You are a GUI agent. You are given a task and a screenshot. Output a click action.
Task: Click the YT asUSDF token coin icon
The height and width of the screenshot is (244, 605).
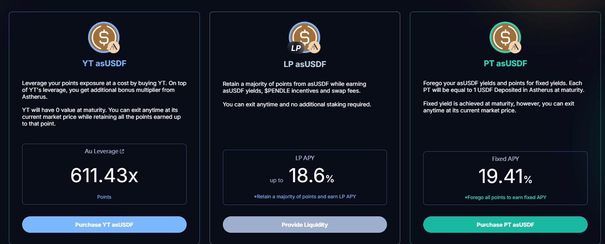103,36
